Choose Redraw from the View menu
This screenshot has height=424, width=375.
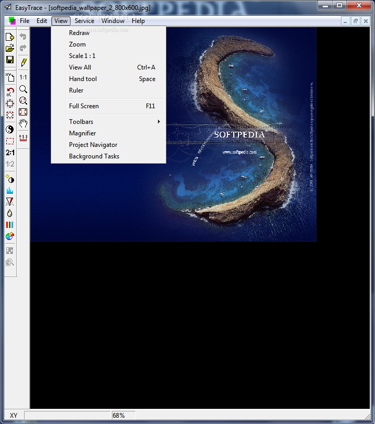(x=108, y=33)
